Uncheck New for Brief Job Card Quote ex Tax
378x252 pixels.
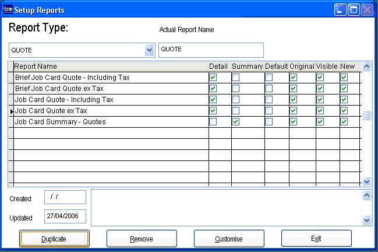344,89
